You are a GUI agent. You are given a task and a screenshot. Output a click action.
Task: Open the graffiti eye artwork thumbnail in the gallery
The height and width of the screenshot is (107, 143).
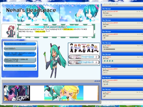[x=17, y=93]
